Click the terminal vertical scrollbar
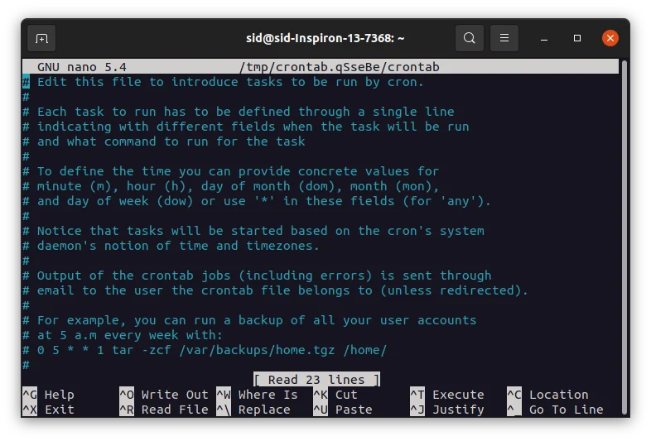Screen dimensions: 651x441 (624, 232)
